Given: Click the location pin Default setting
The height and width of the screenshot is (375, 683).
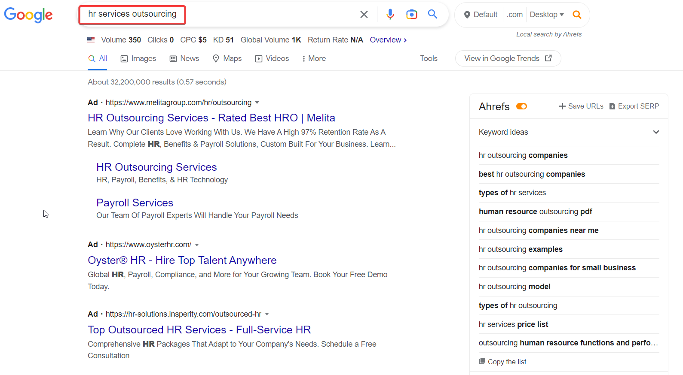Looking at the screenshot, I should pos(481,15).
